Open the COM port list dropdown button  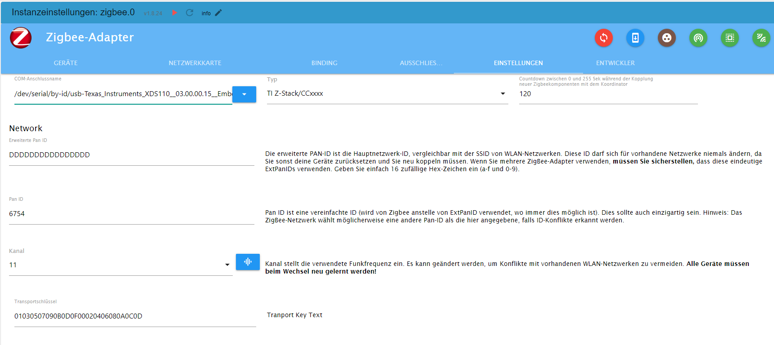pyautogui.click(x=244, y=94)
